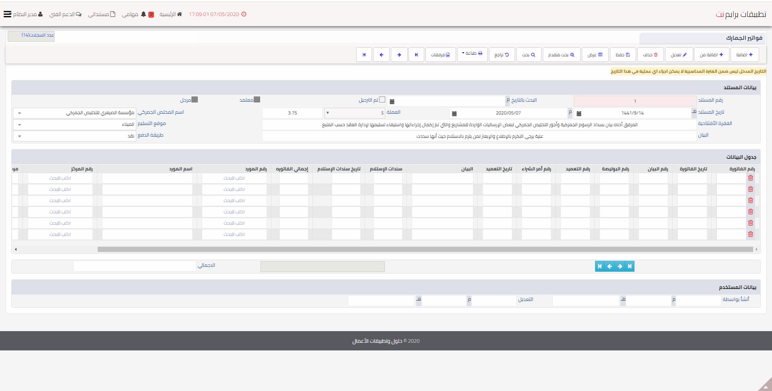Open the Print (طباعة) dropdown menu

pos(472,54)
